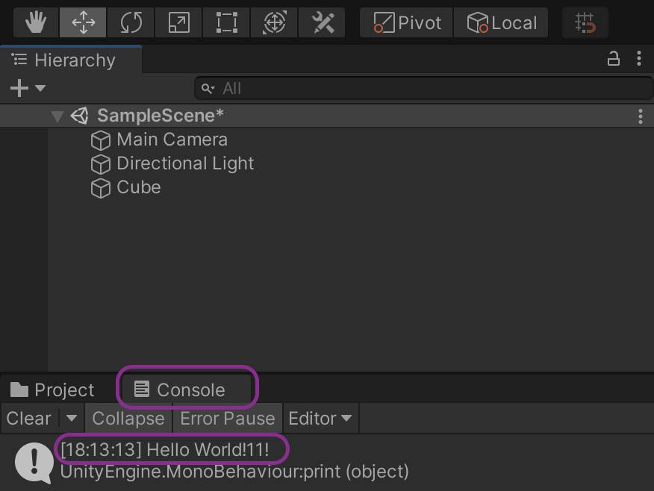Collapse the SampleScene tree arrow
Viewport: 654px width, 491px height.
57,116
